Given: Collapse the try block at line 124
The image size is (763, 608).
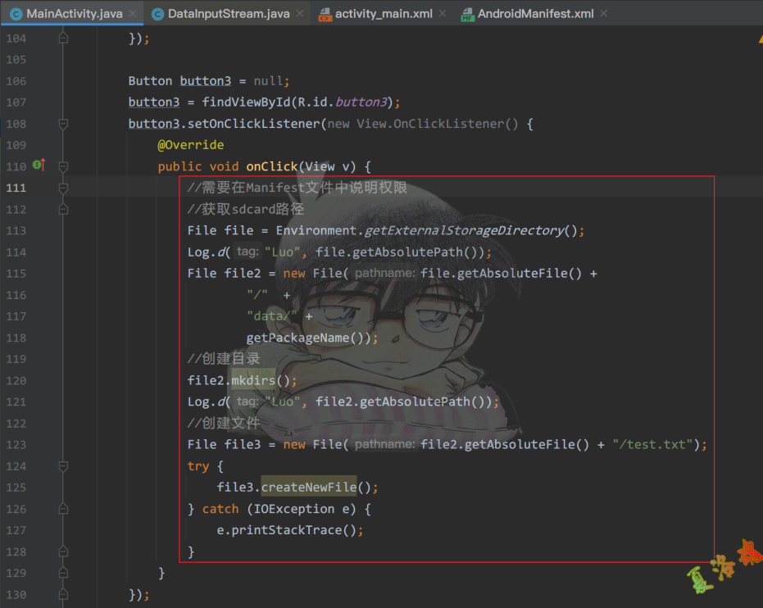Looking at the screenshot, I should pyautogui.click(x=63, y=466).
